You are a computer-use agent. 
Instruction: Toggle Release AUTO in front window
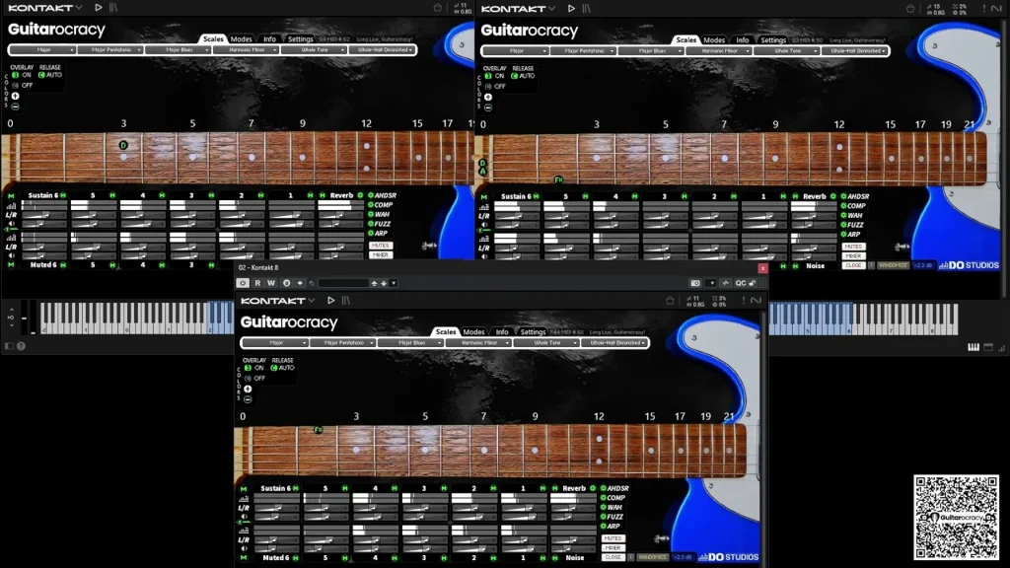[274, 368]
